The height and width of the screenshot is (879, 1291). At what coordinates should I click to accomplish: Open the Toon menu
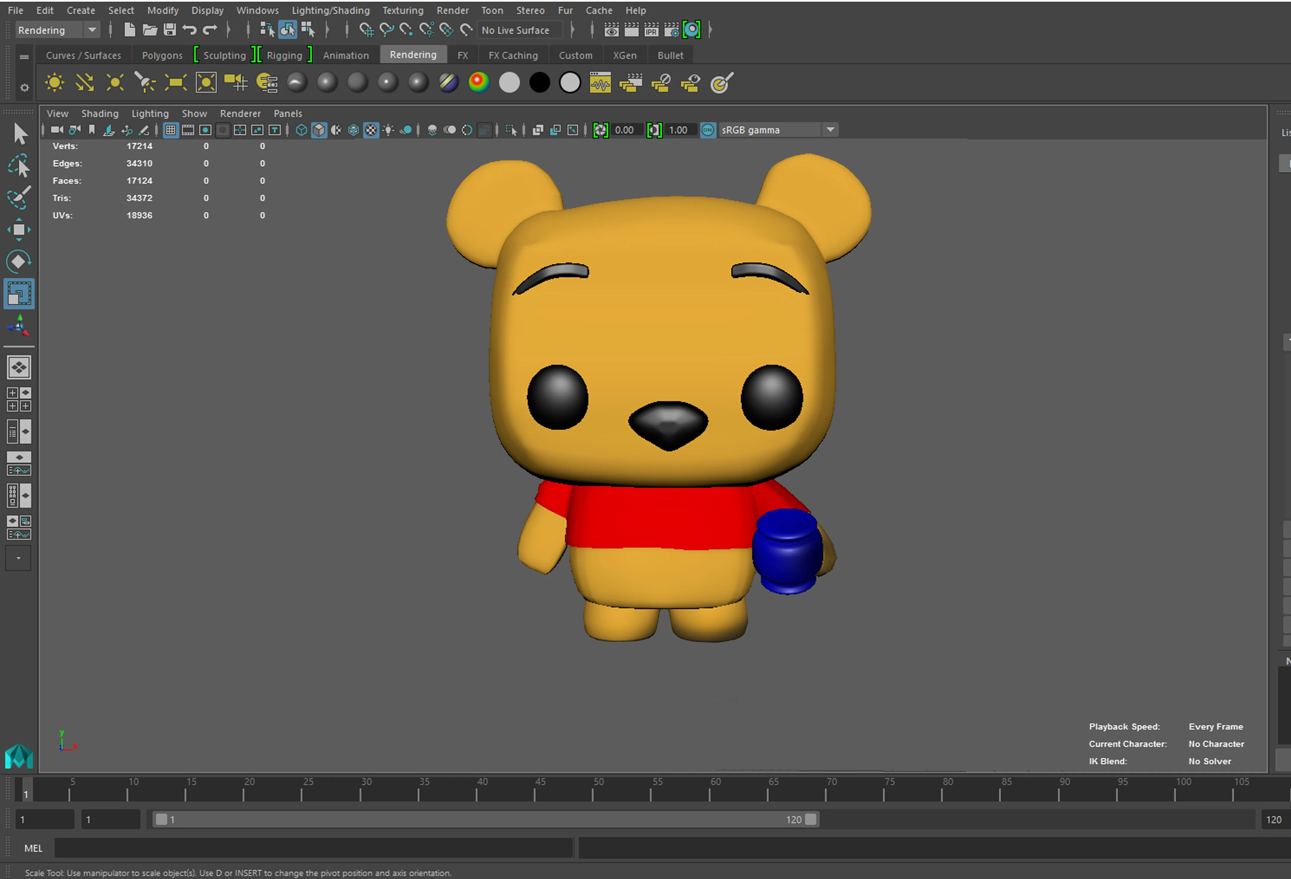[492, 10]
